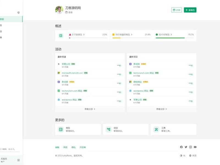This screenshot has height=165, width=220.
Task: Open the 项目 管理项目 card
Action: pos(126,129)
